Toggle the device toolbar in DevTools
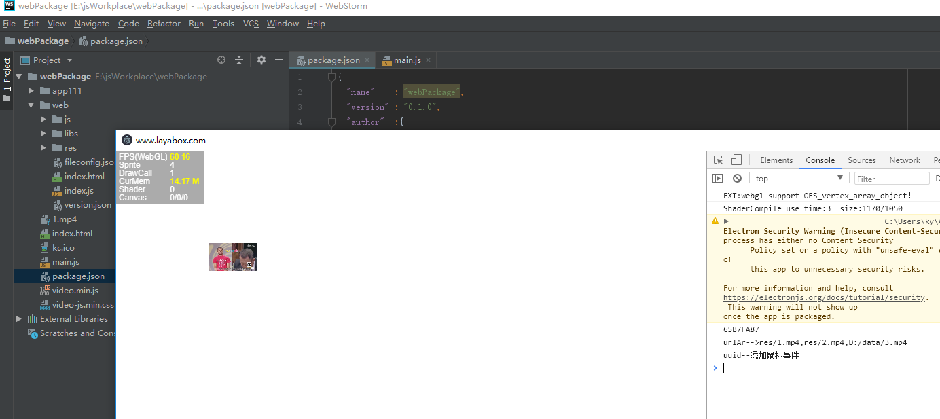Screen dimensions: 940x419 coord(736,160)
